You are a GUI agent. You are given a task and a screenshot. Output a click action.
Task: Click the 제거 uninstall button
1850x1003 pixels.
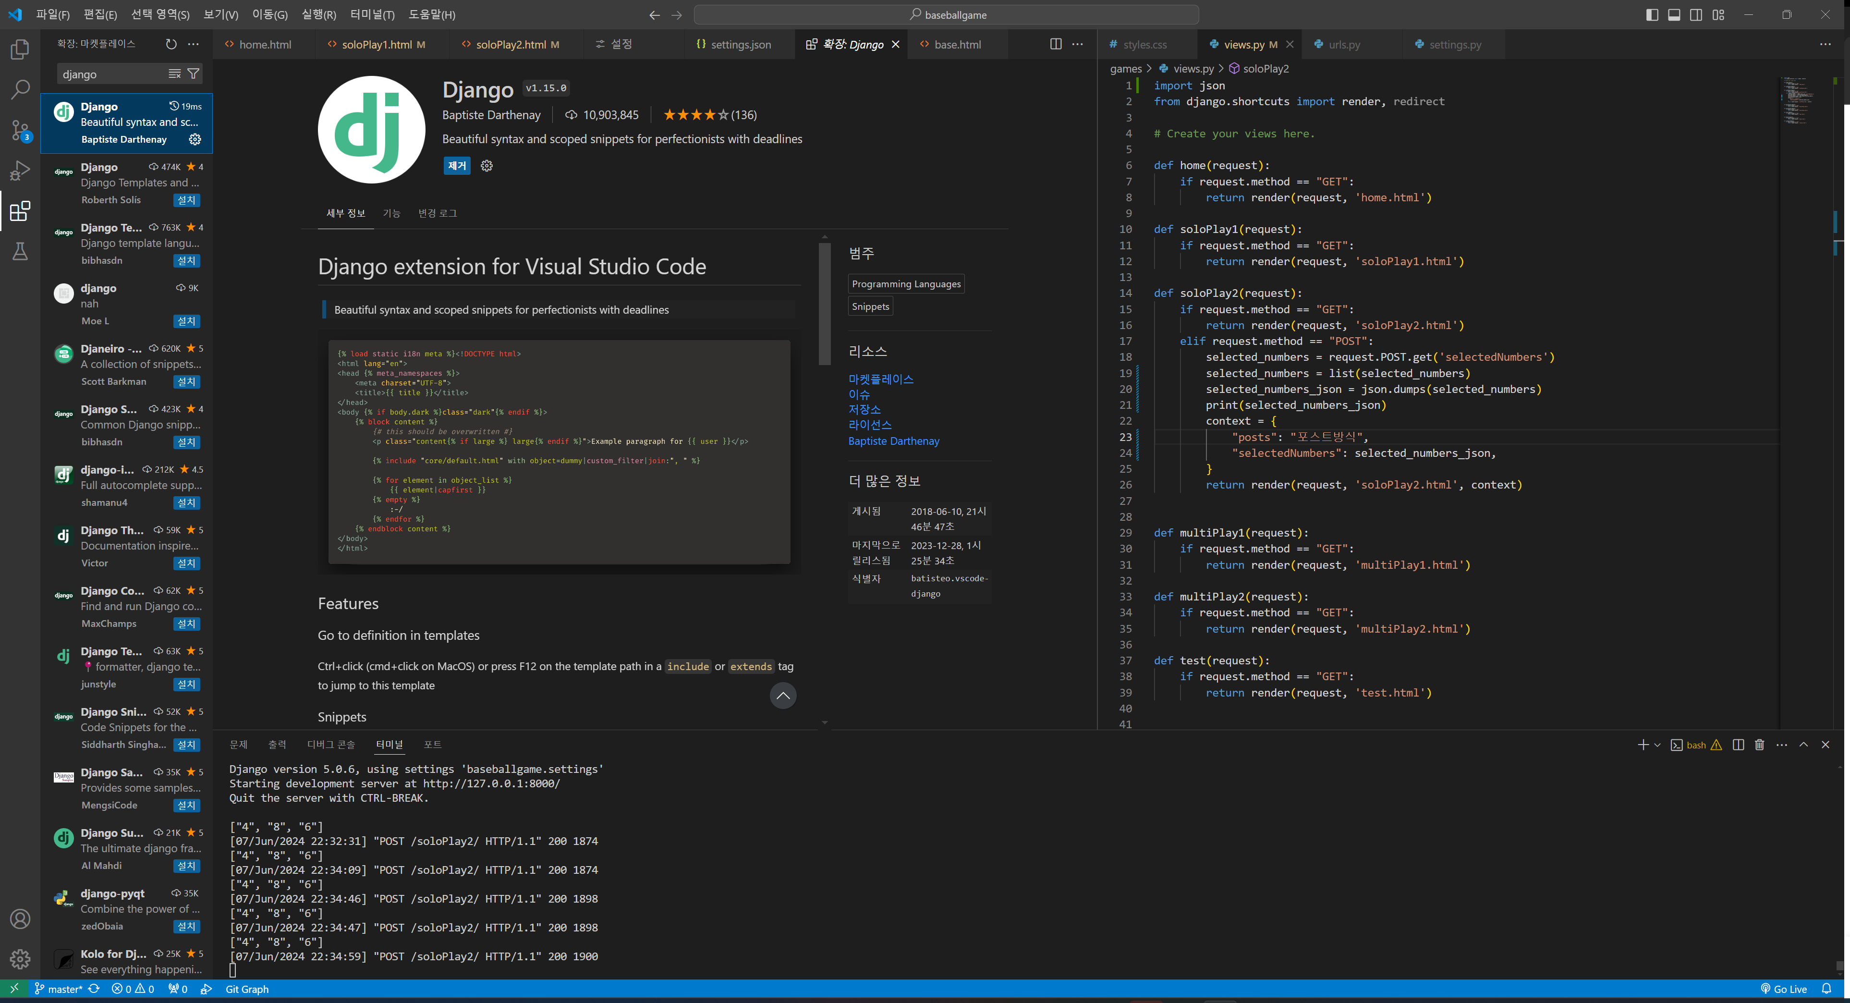[x=457, y=166]
